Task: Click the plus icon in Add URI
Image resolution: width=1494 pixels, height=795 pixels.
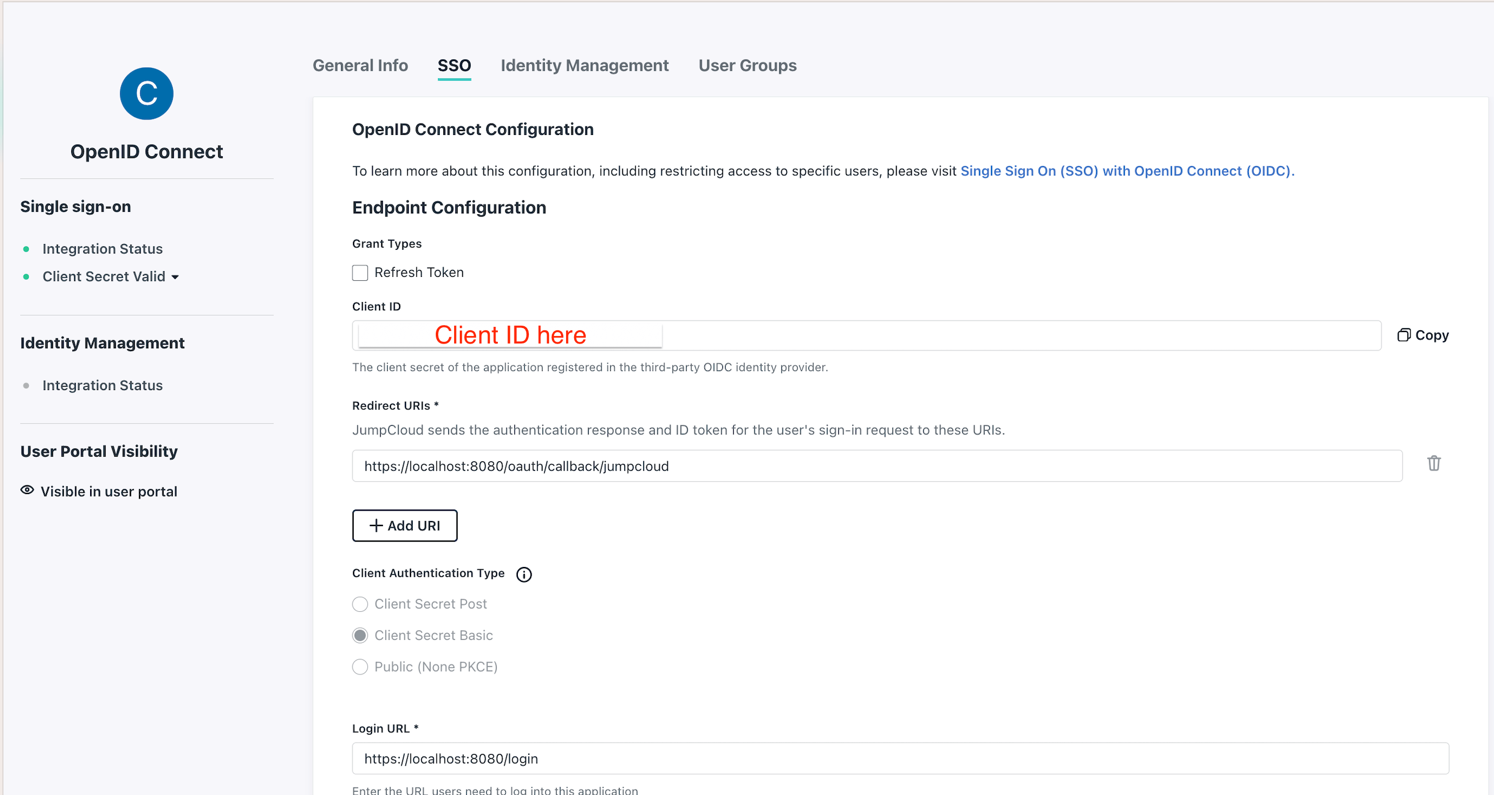Action: 376,525
